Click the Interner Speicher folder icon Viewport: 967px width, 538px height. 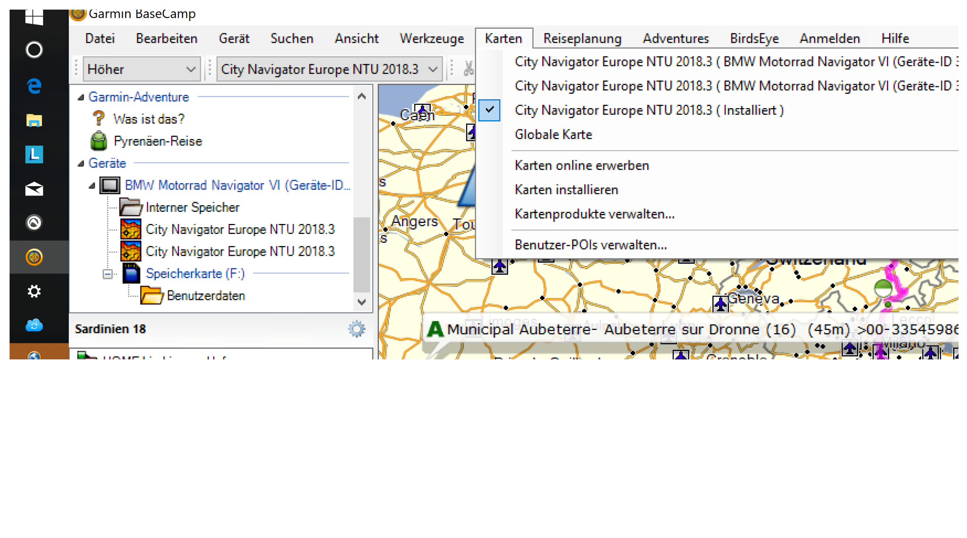[x=130, y=207]
